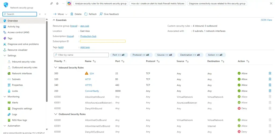Collapse the Settings group in the sidebar

[5, 56]
